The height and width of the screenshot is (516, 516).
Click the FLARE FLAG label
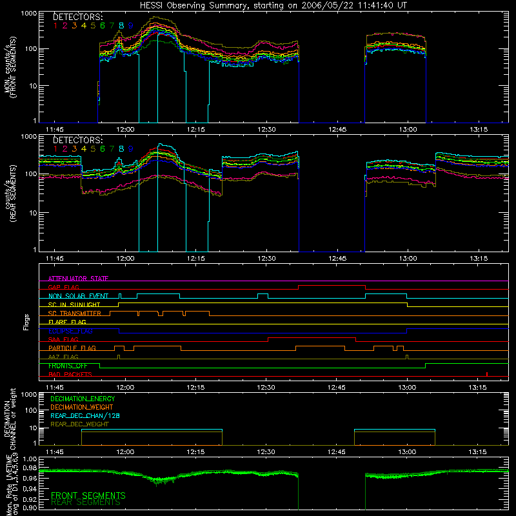[x=67, y=322]
